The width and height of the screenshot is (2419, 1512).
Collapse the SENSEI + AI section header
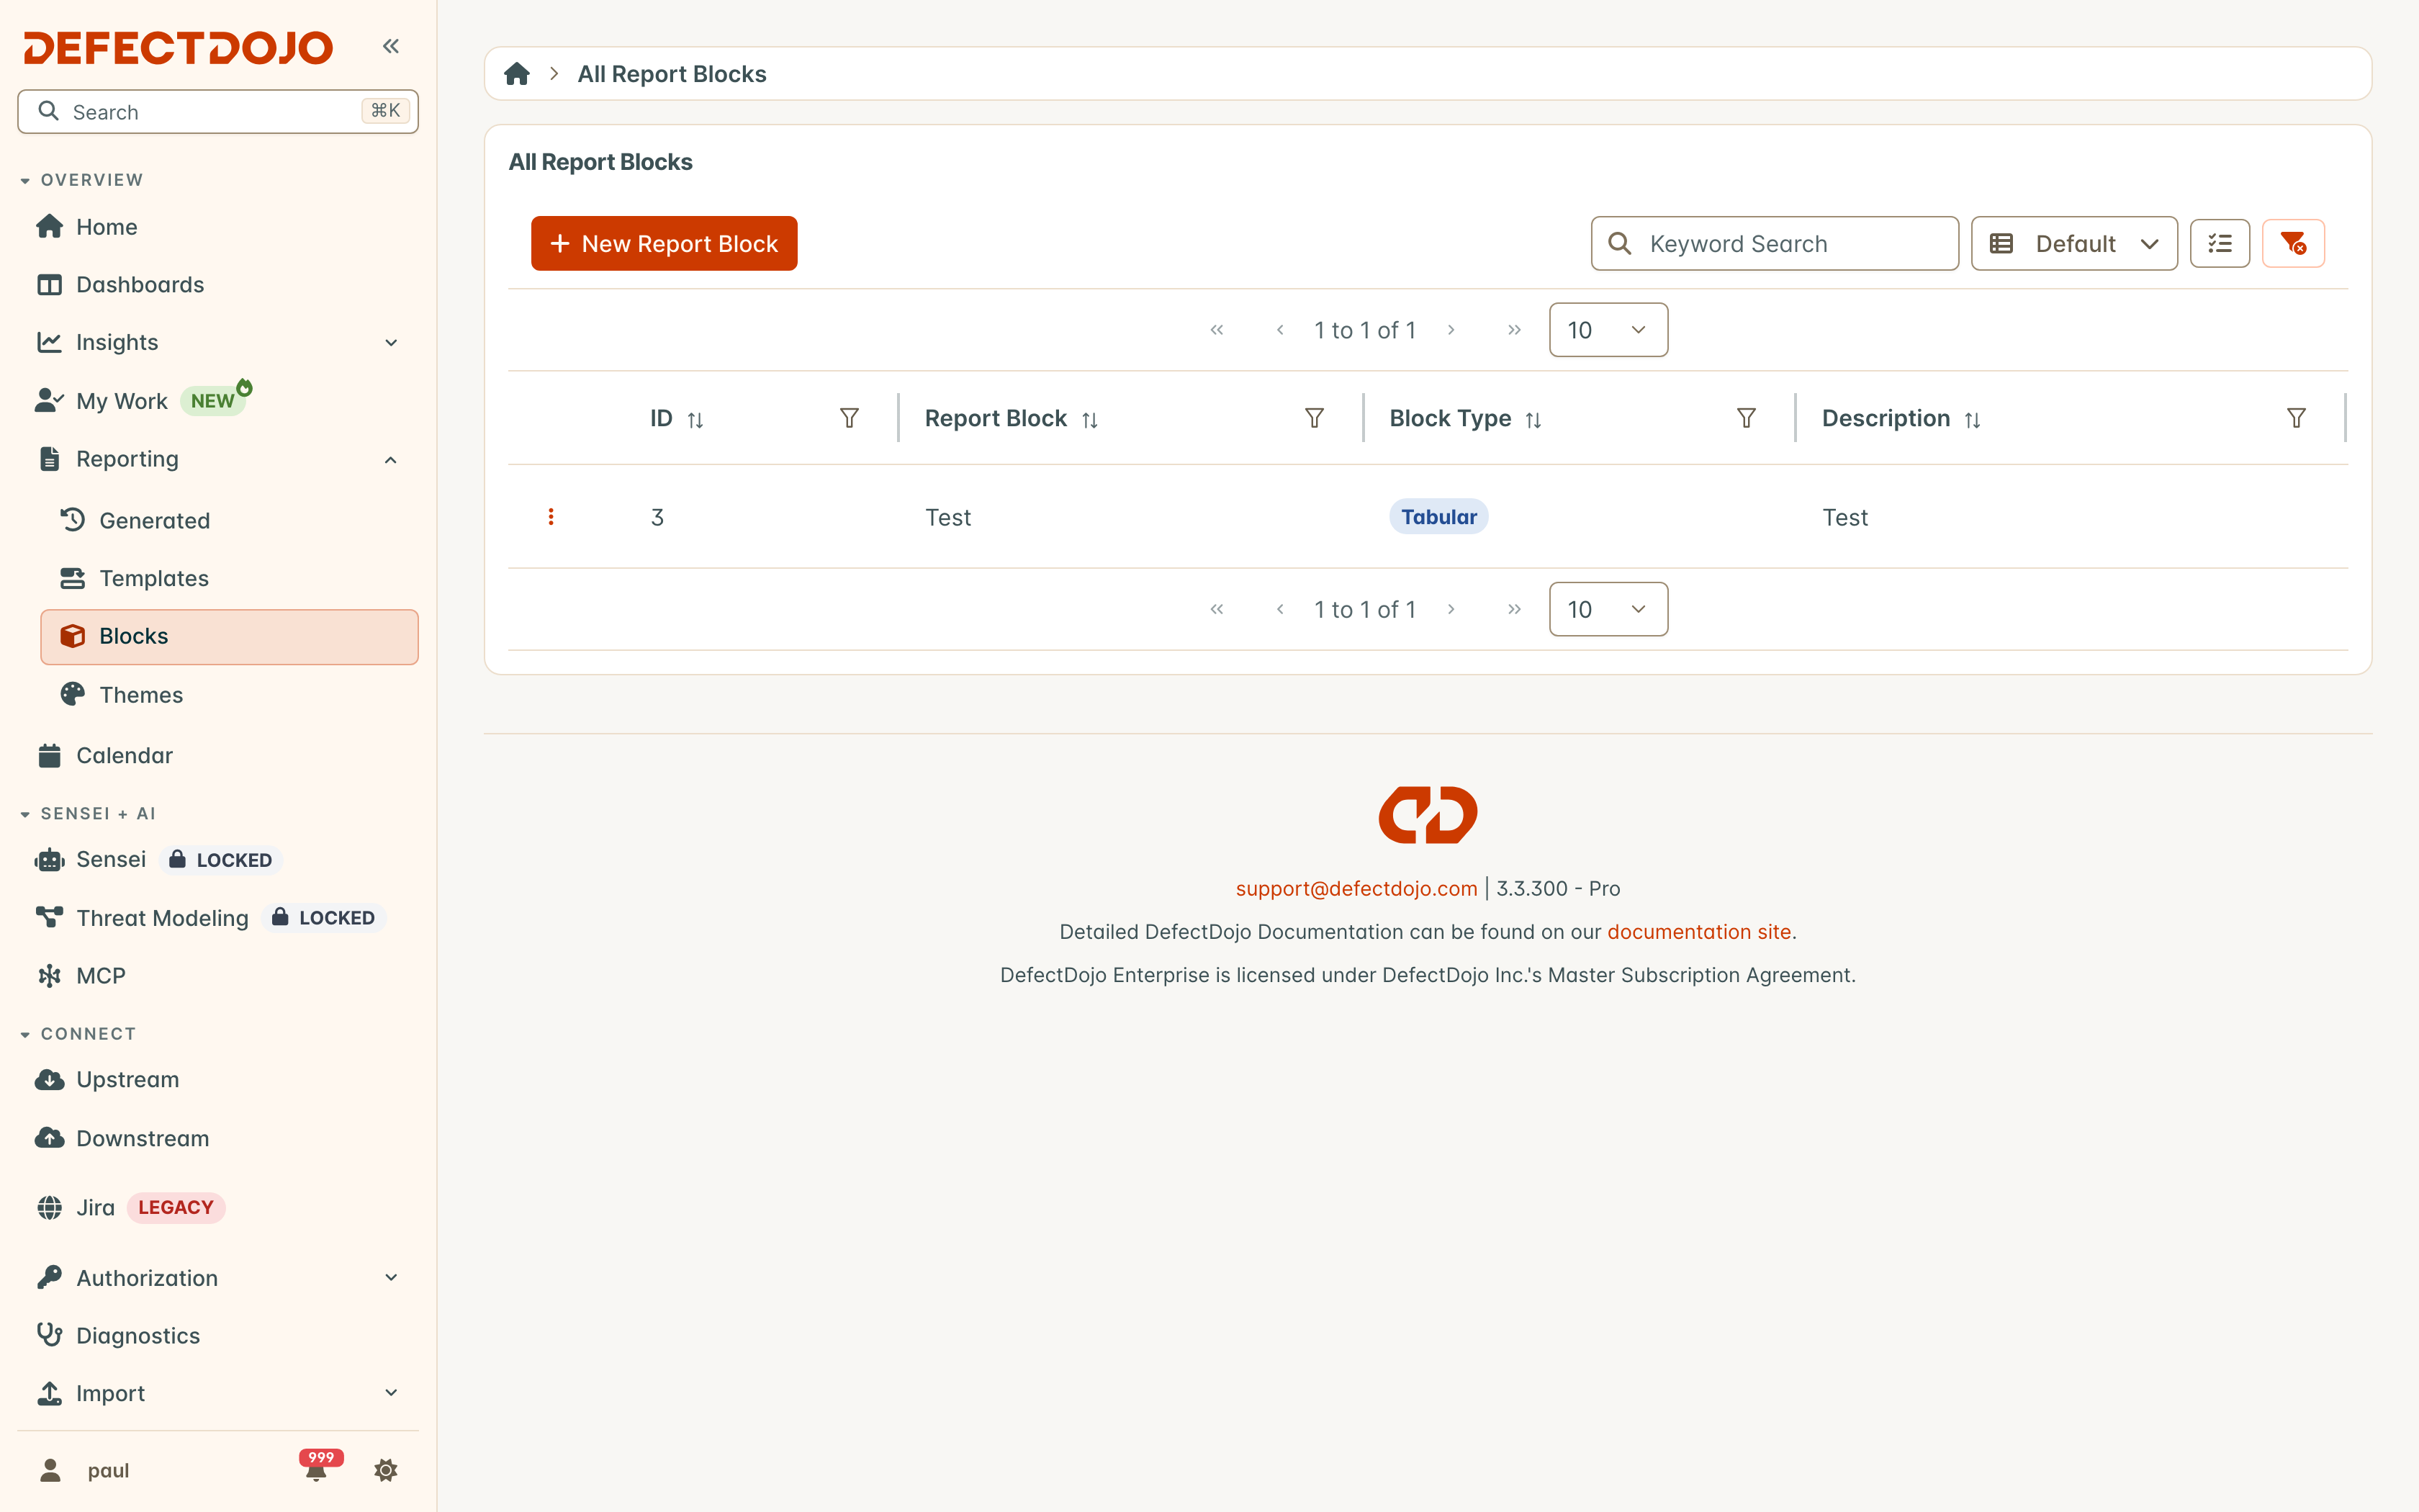88,814
